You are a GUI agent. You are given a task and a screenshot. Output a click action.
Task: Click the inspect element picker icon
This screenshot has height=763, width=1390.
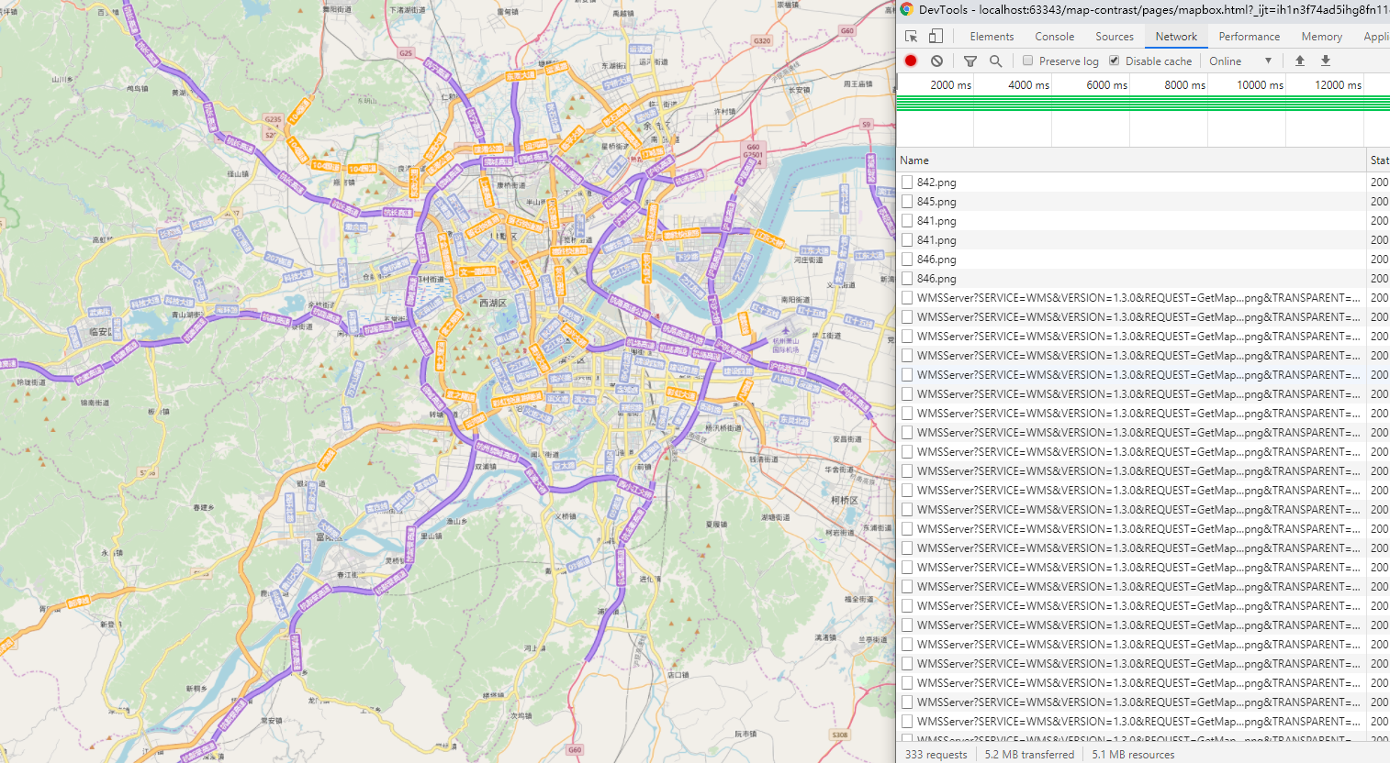pos(911,37)
